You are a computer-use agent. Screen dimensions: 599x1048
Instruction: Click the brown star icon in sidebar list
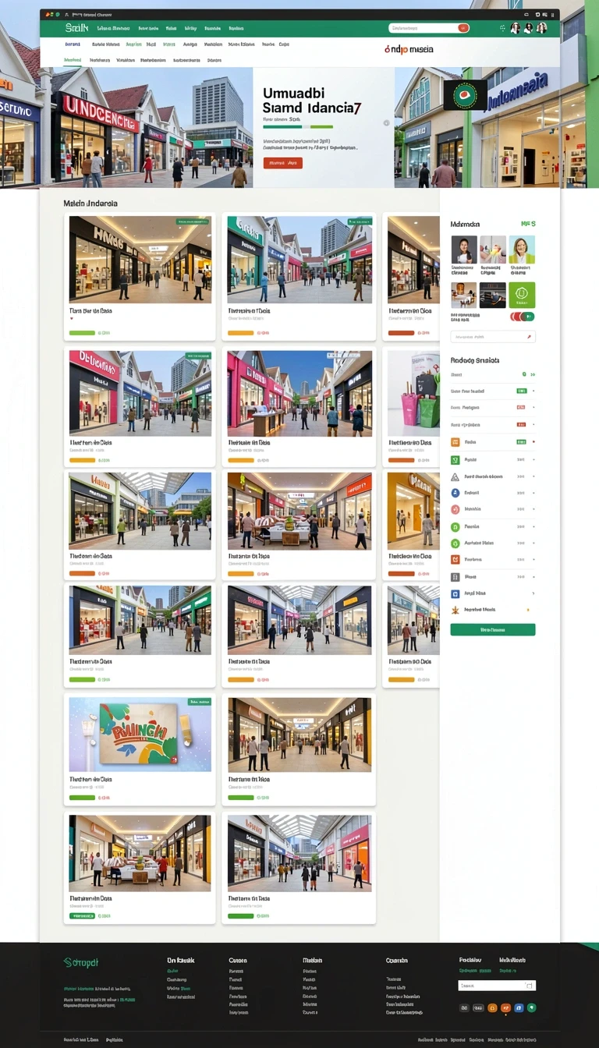point(455,610)
